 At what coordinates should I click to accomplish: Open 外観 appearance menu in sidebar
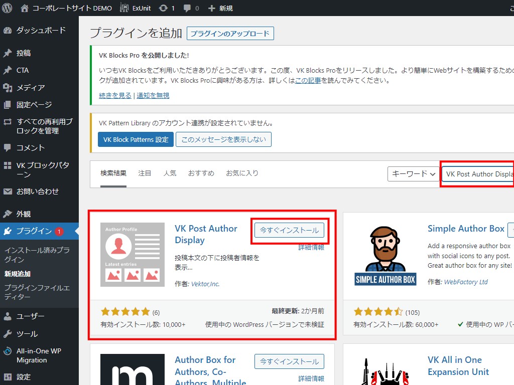(23, 214)
